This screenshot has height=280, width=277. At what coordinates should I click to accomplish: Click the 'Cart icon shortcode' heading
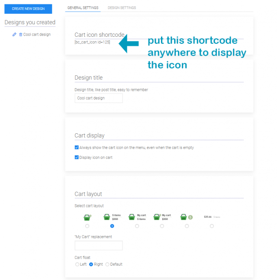click(x=100, y=35)
